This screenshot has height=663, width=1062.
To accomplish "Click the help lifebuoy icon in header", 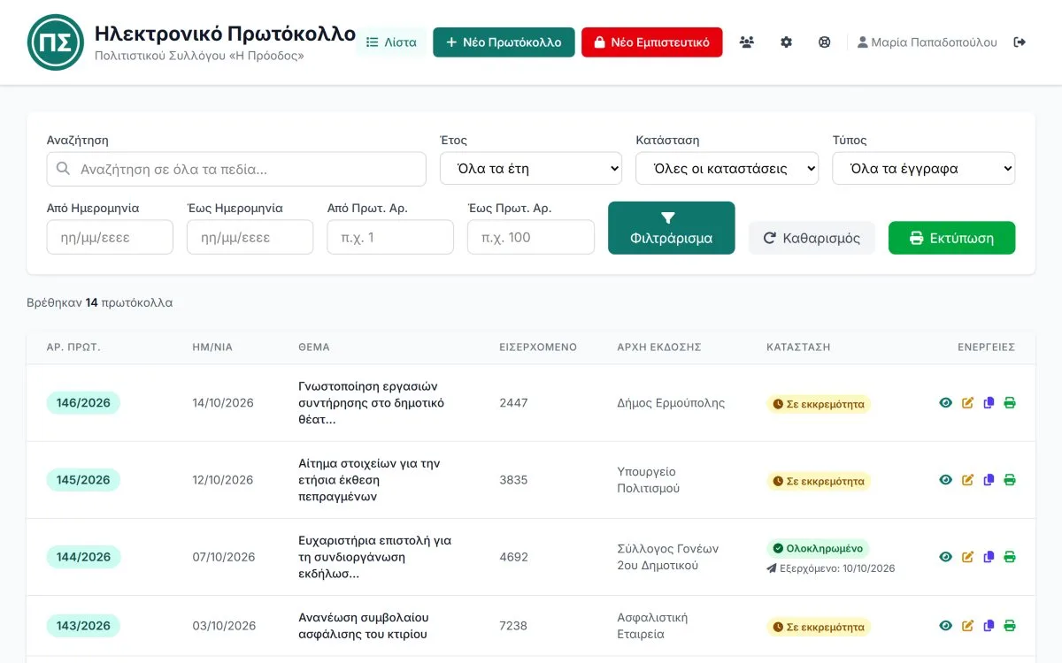I will point(825,42).
